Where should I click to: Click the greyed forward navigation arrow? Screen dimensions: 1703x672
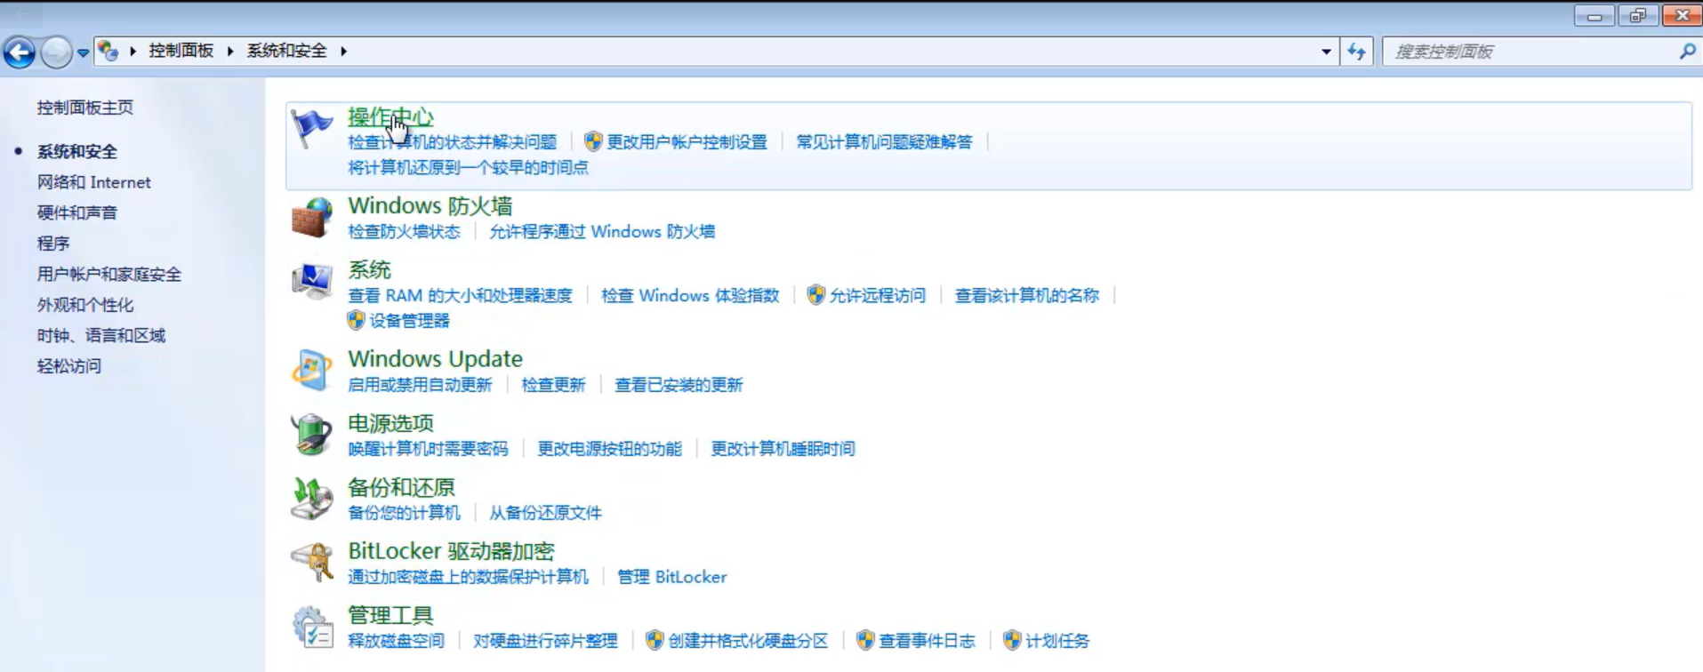point(56,52)
